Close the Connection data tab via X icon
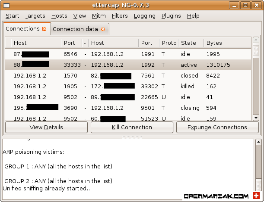This screenshot has width=264, height=202. (102, 29)
